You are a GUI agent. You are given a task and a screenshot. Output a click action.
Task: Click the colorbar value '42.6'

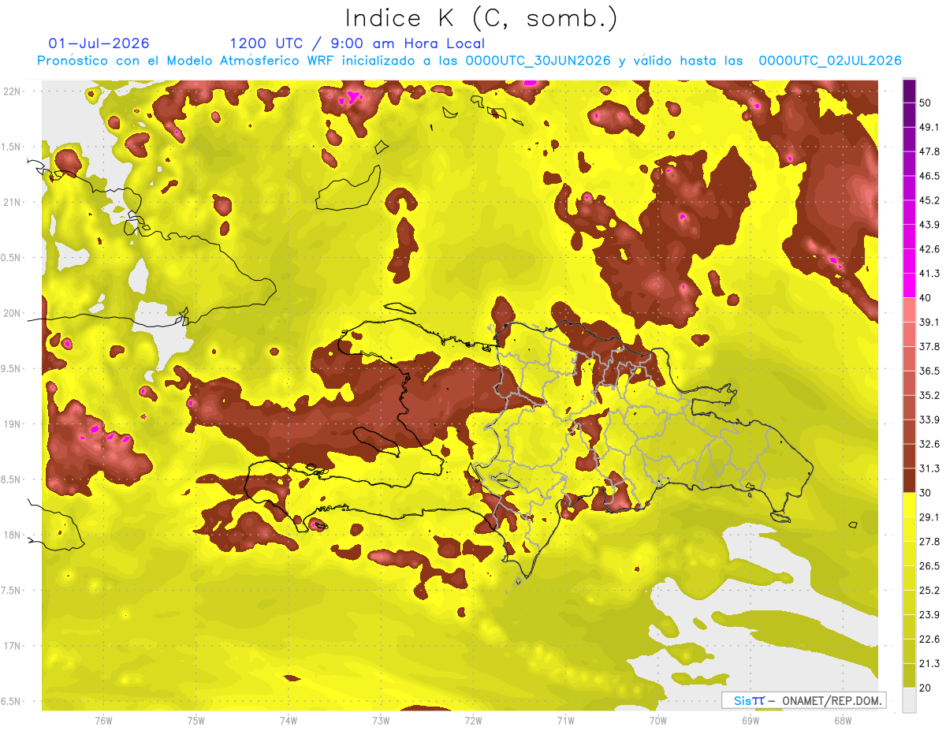click(929, 249)
